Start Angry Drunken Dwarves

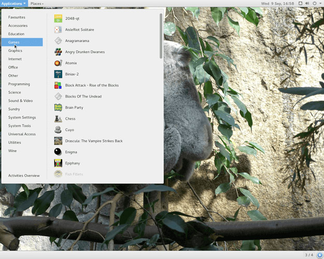pos(84,52)
